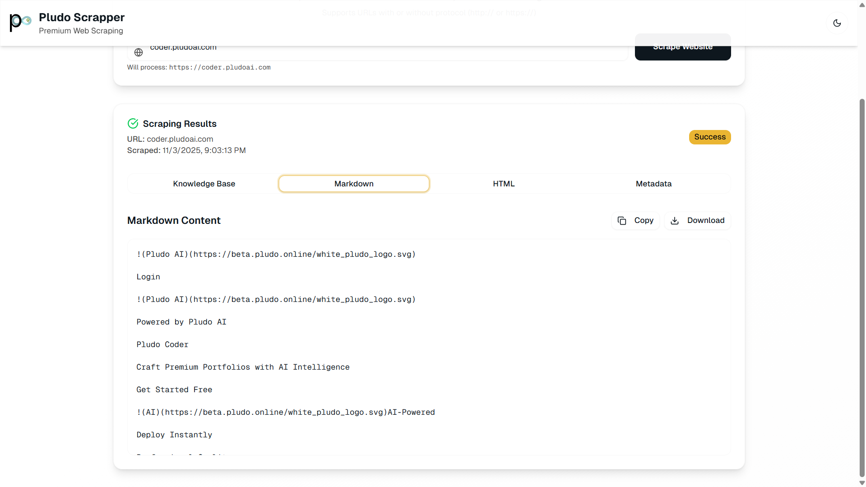Click the moon icon in the header

837,23
